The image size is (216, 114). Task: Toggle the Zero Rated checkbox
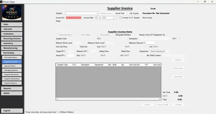coord(79,35)
